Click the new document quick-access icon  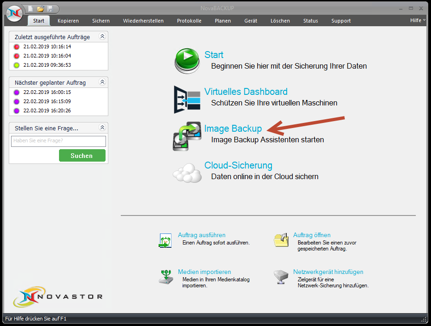pyautogui.click(x=31, y=9)
